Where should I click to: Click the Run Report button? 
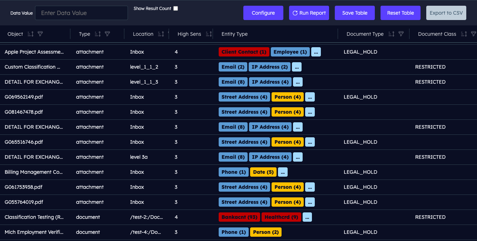tap(309, 13)
